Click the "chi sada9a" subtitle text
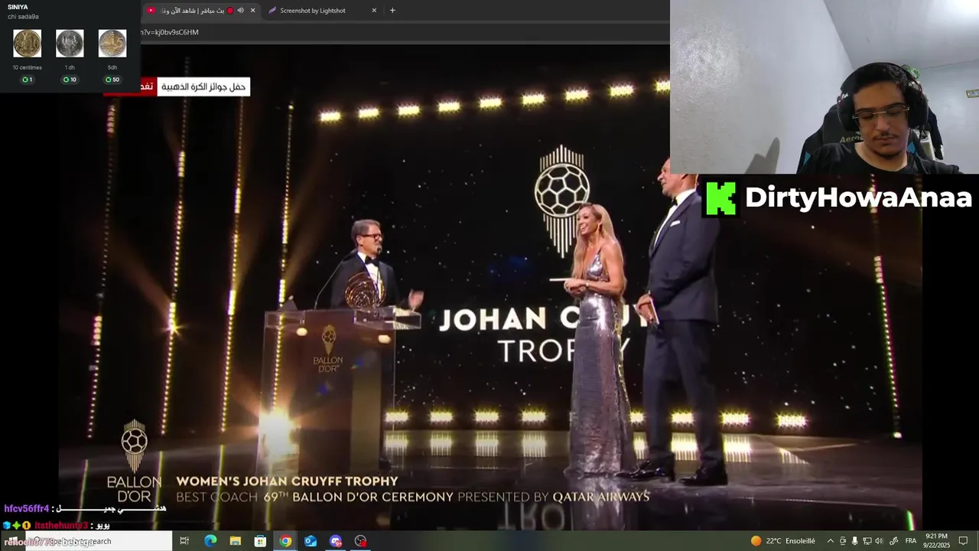 (x=23, y=17)
